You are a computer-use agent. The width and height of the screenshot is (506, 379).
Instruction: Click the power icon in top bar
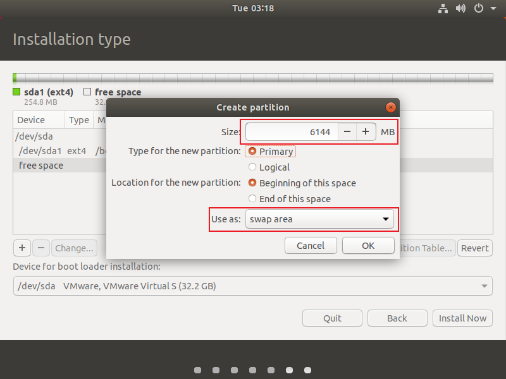click(x=479, y=8)
